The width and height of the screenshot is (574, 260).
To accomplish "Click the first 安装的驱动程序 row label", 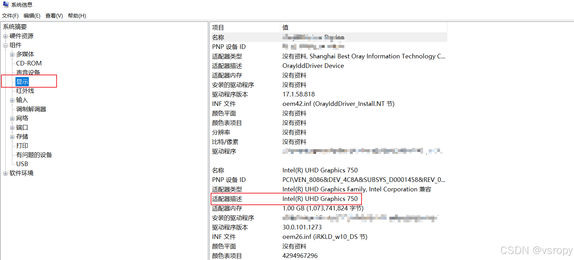I will pyautogui.click(x=233, y=85).
